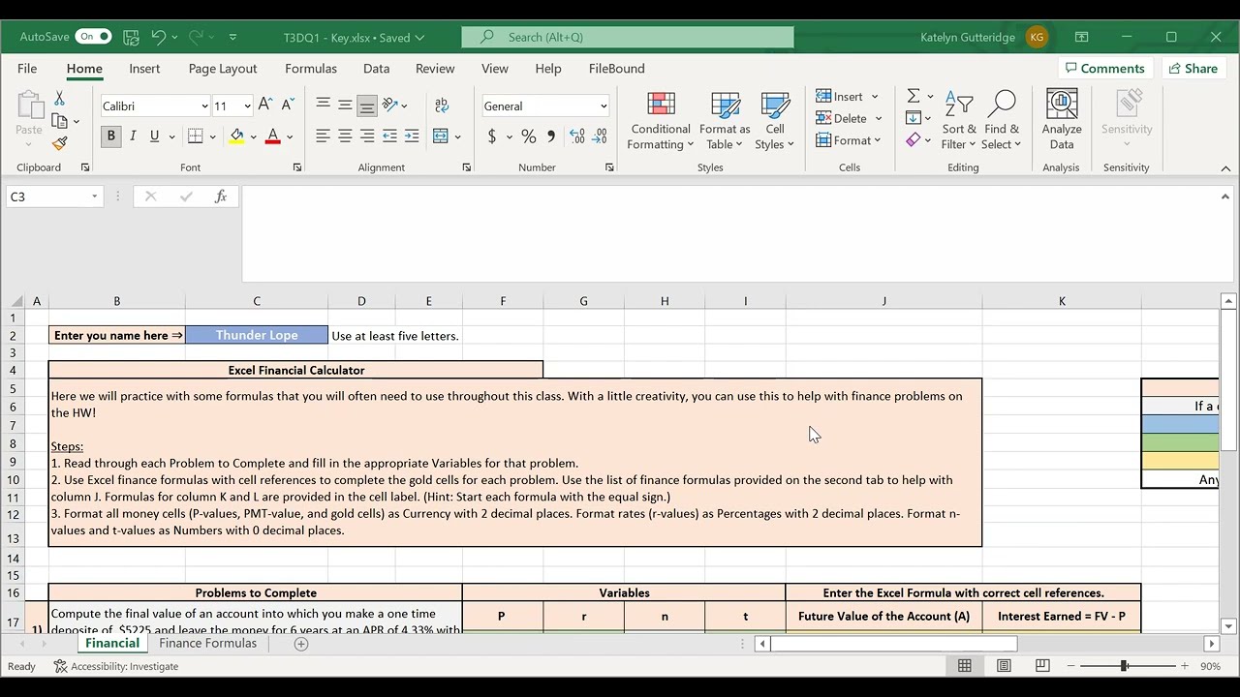Toggle the AutoSave switch off
This screenshot has height=697, width=1240.
pyautogui.click(x=94, y=37)
